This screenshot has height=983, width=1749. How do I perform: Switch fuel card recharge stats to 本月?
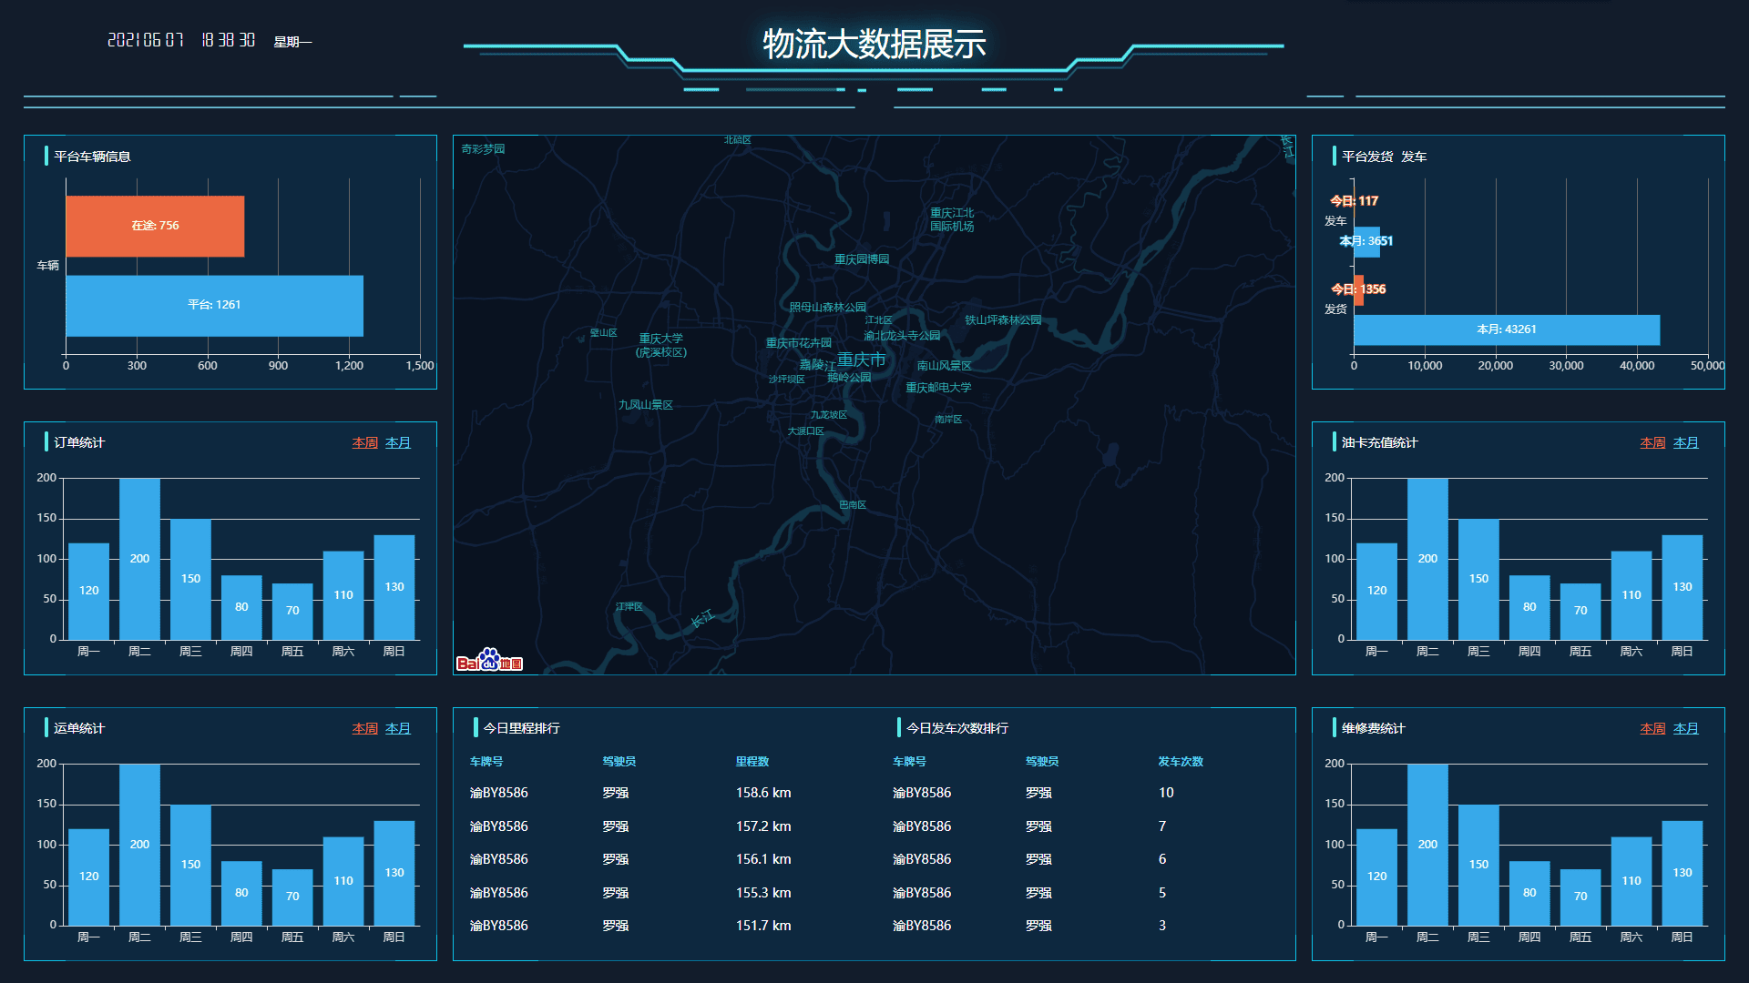pos(1685,443)
